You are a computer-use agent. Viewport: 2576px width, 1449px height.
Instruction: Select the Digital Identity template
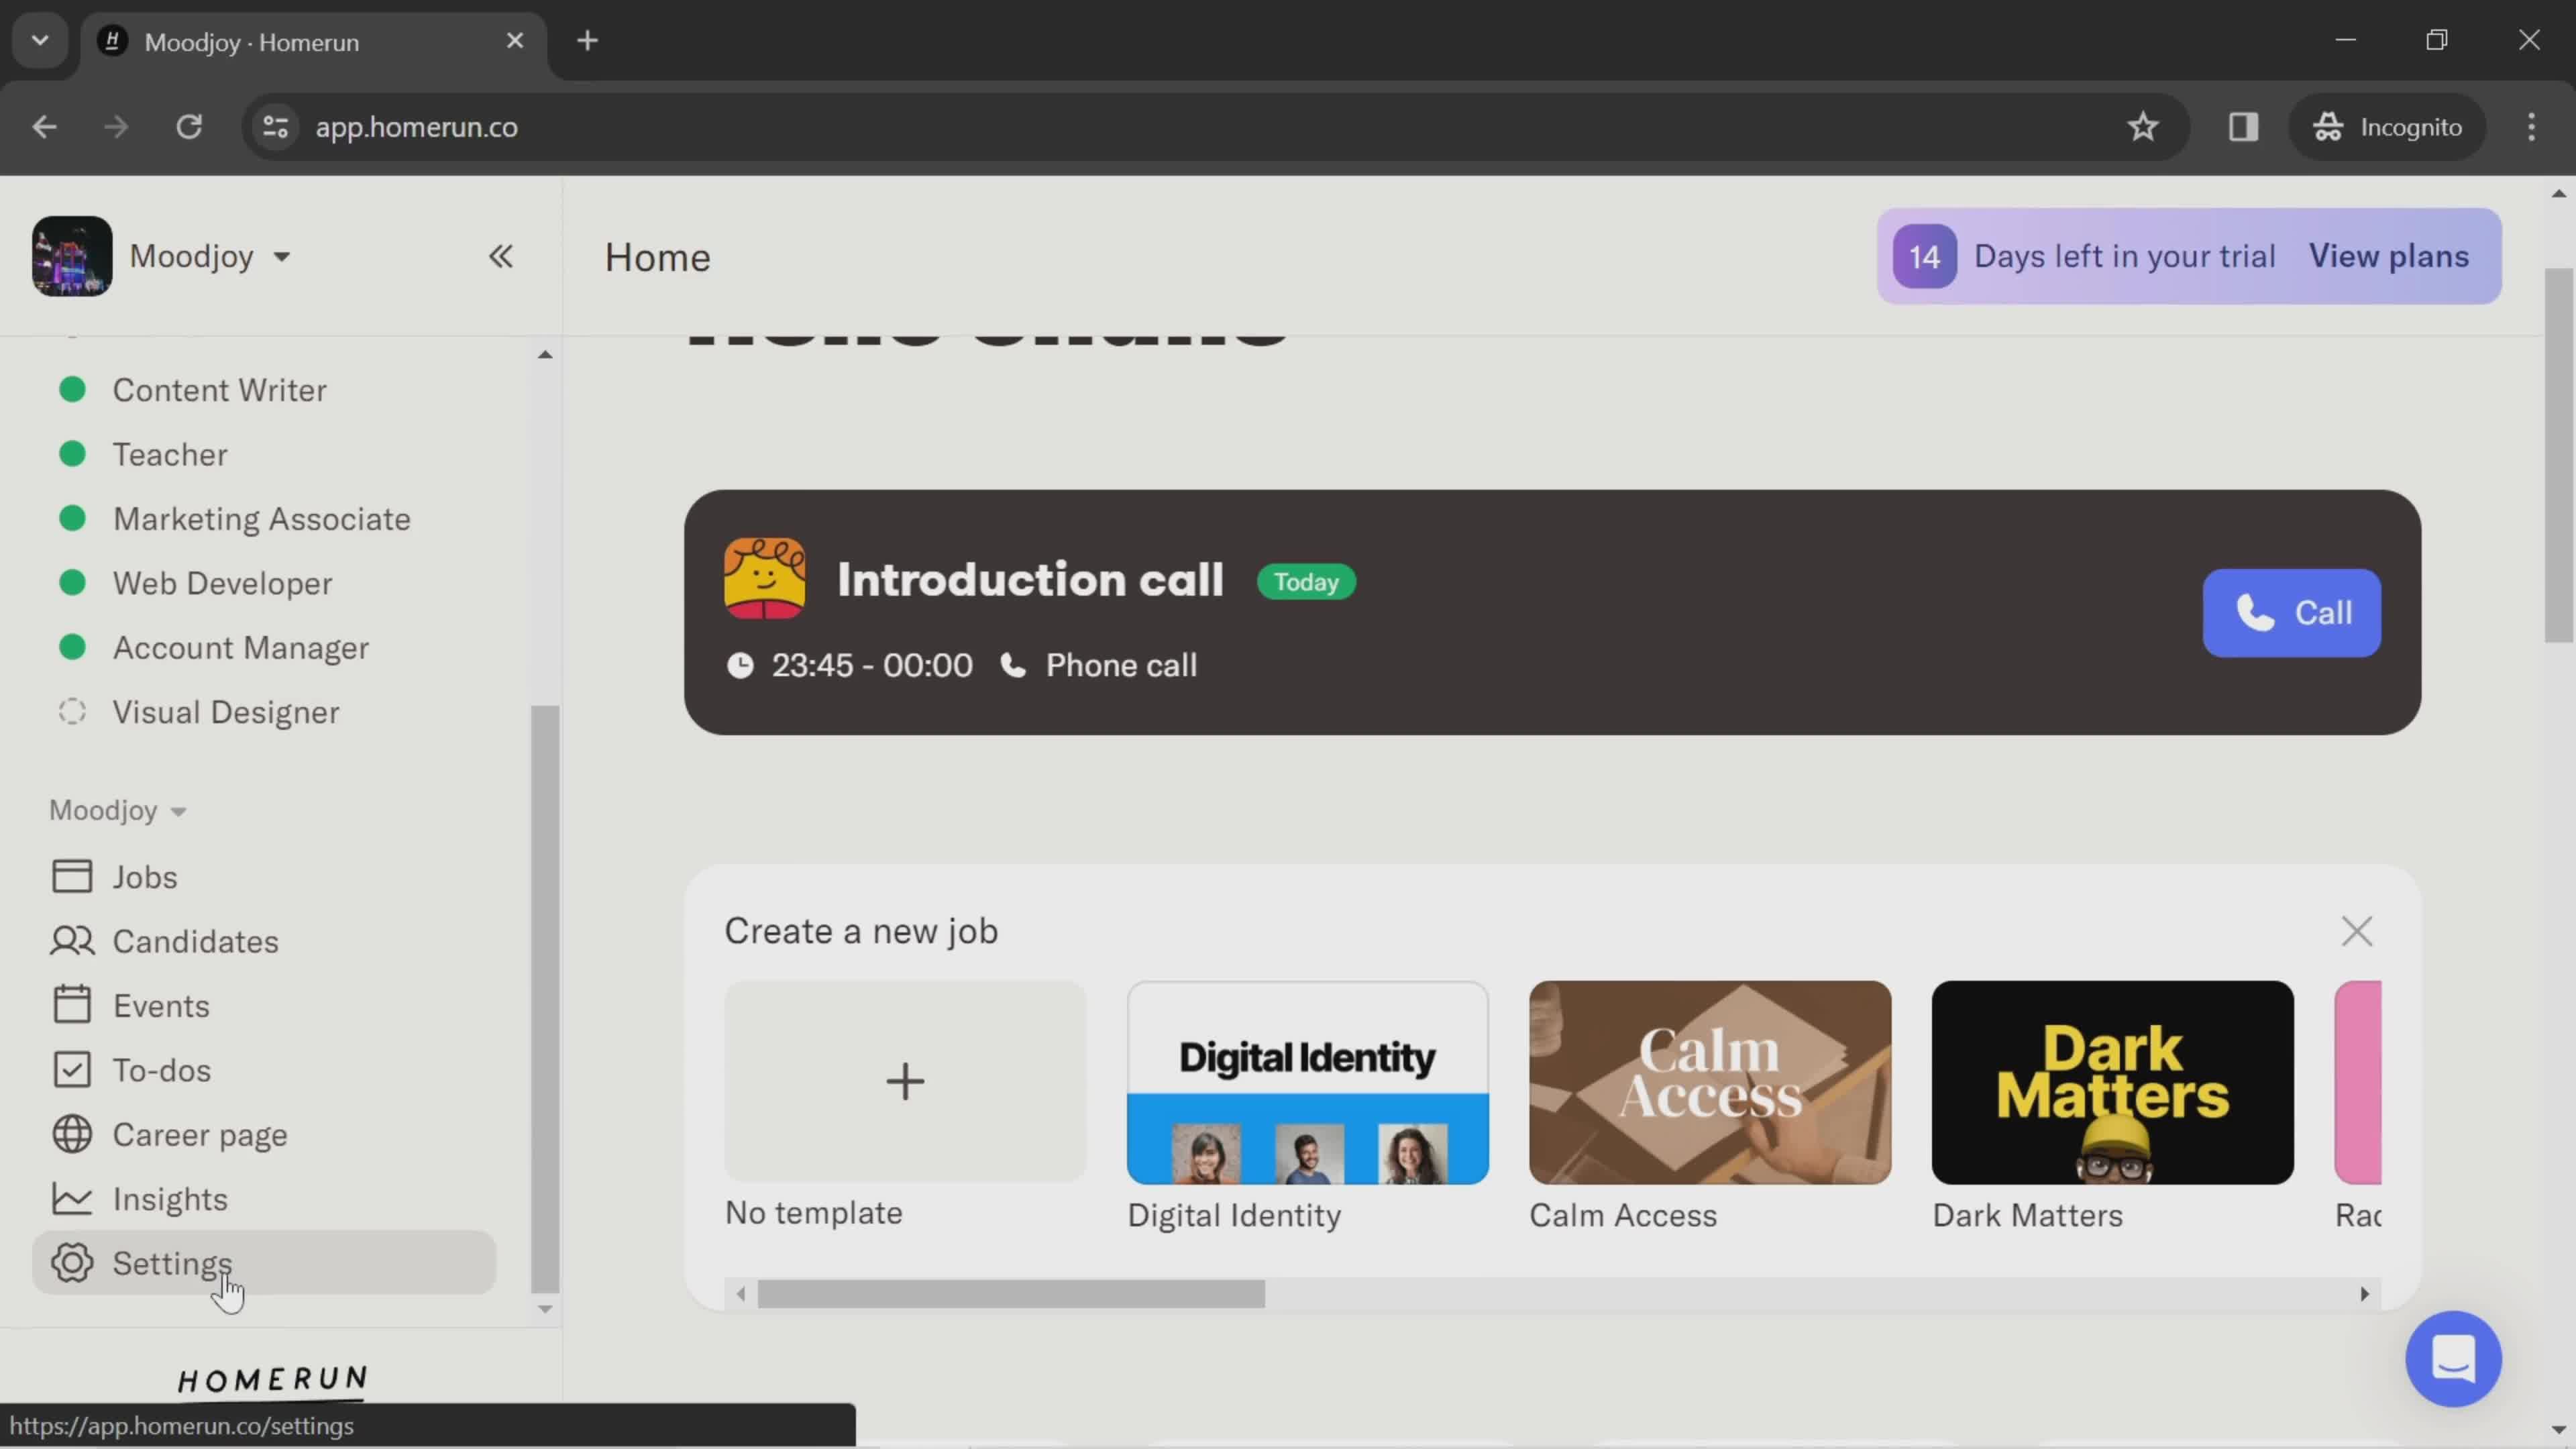tap(1307, 1083)
